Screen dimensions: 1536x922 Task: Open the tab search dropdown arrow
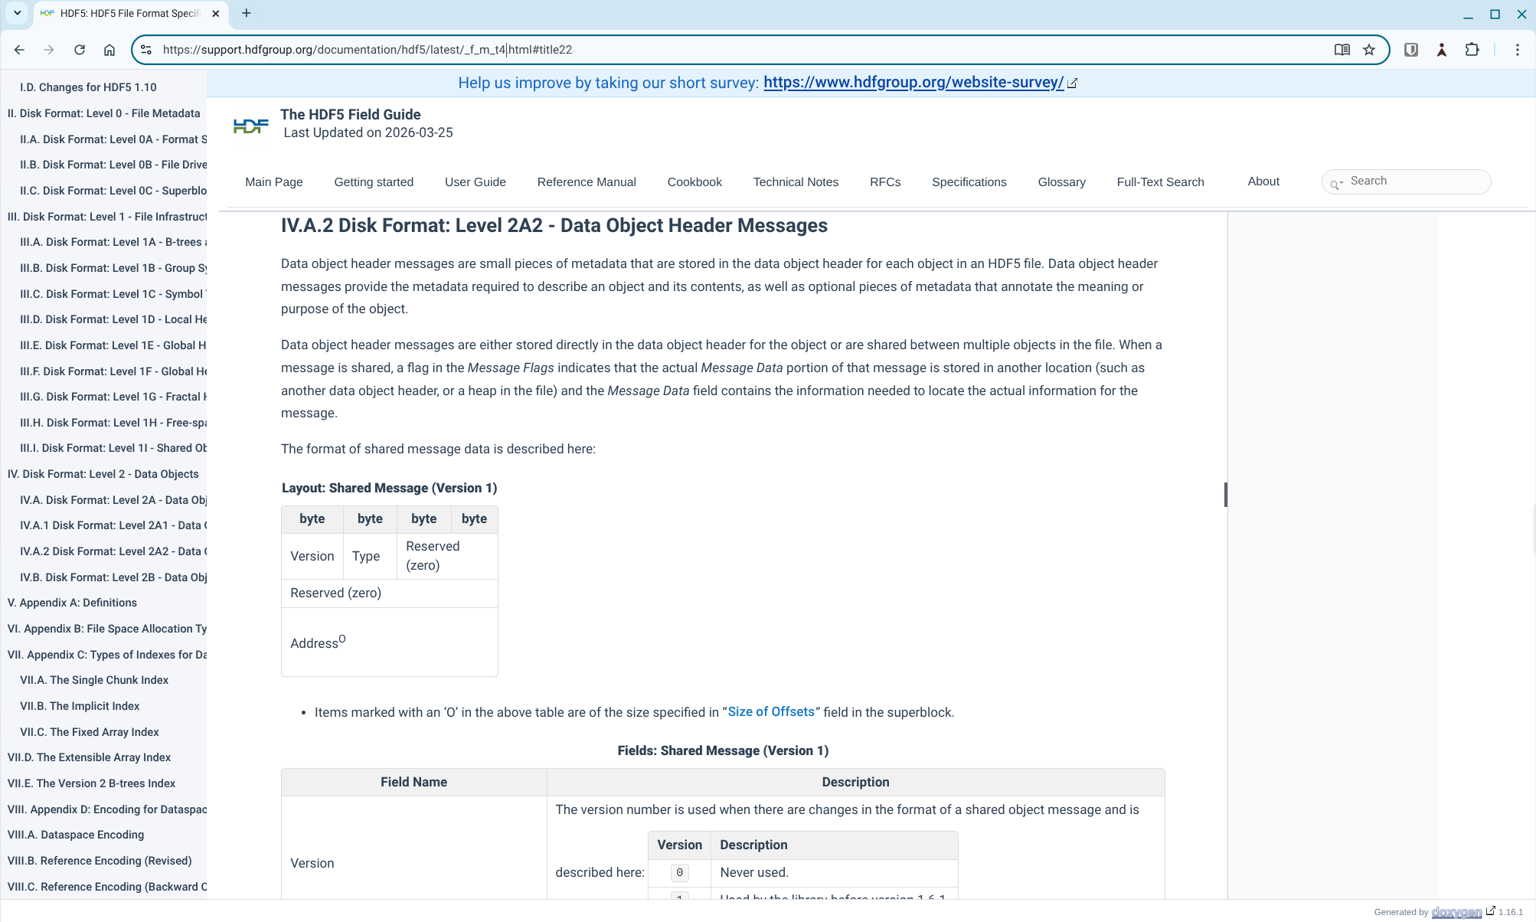[17, 13]
